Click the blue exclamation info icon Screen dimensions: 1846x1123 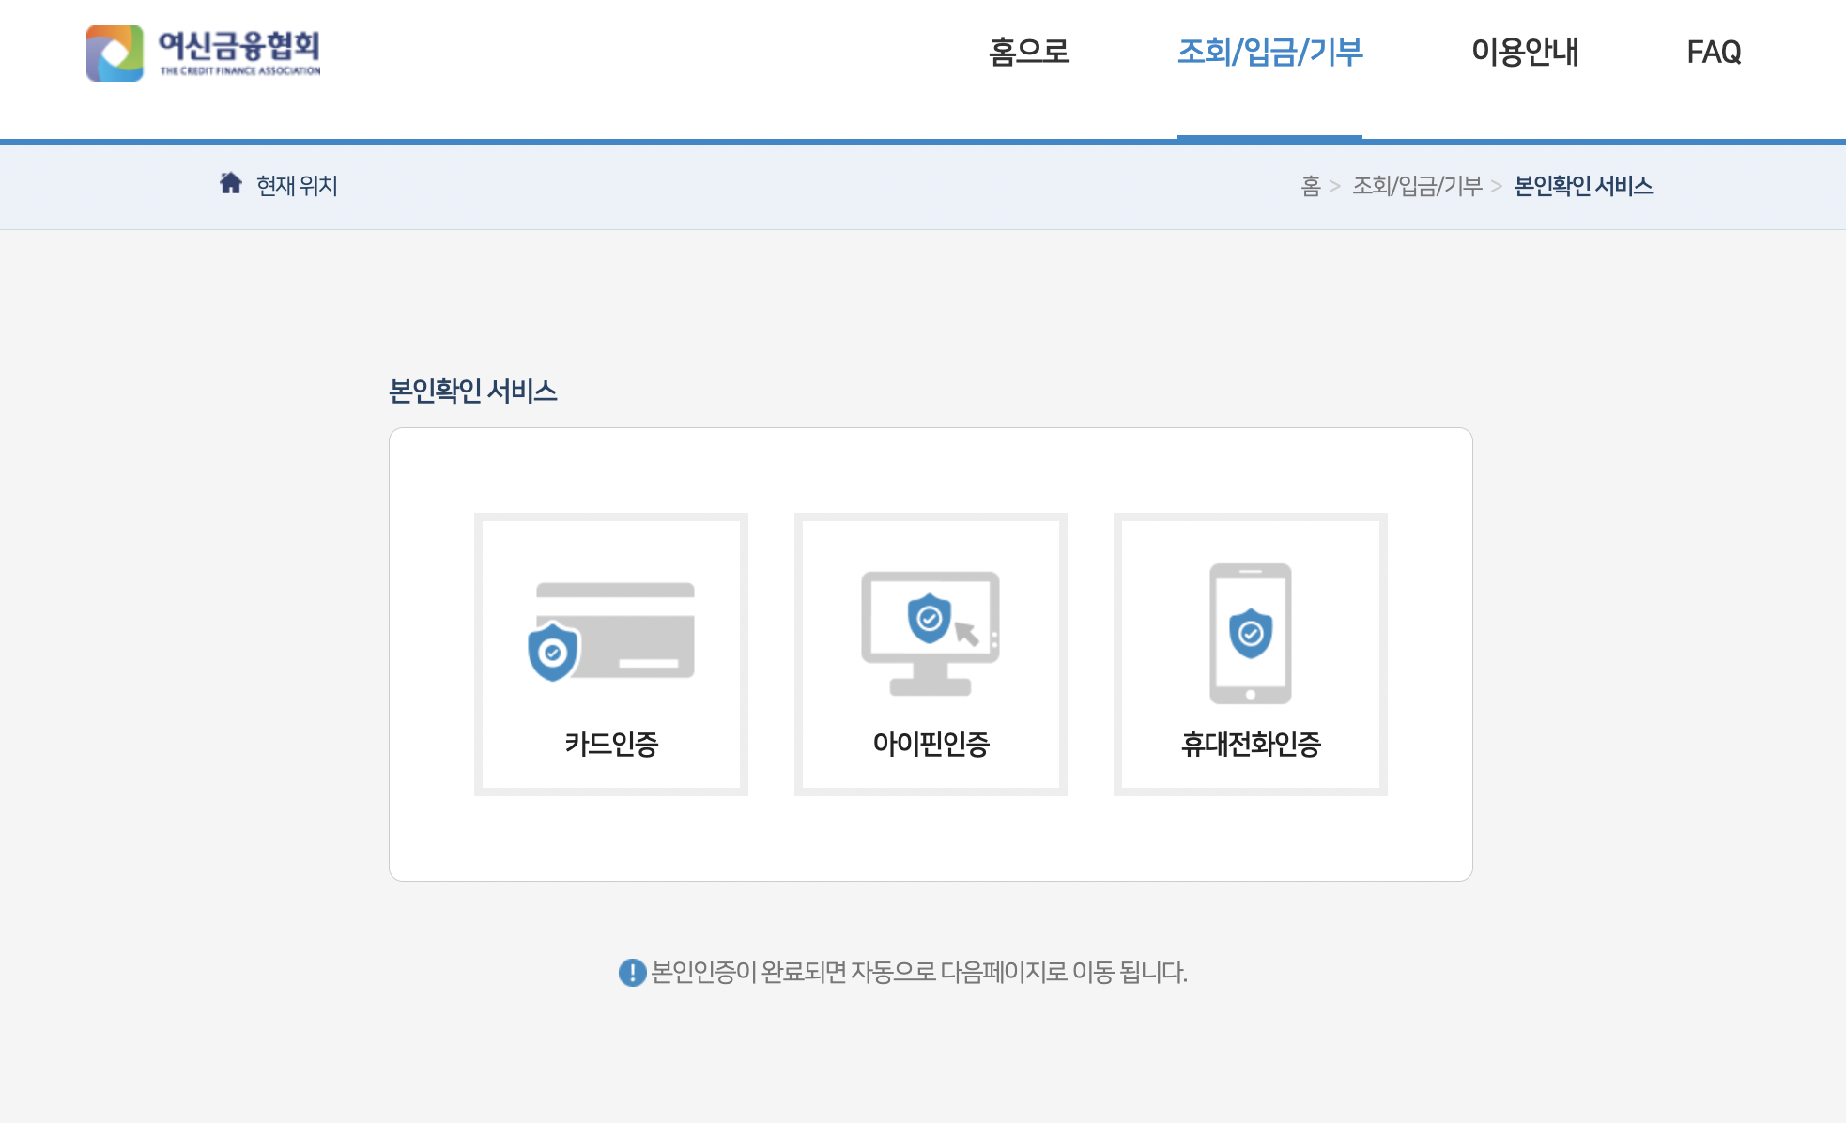[632, 972]
